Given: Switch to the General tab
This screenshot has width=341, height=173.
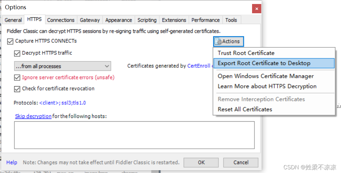Looking at the screenshot, I should (13, 20).
